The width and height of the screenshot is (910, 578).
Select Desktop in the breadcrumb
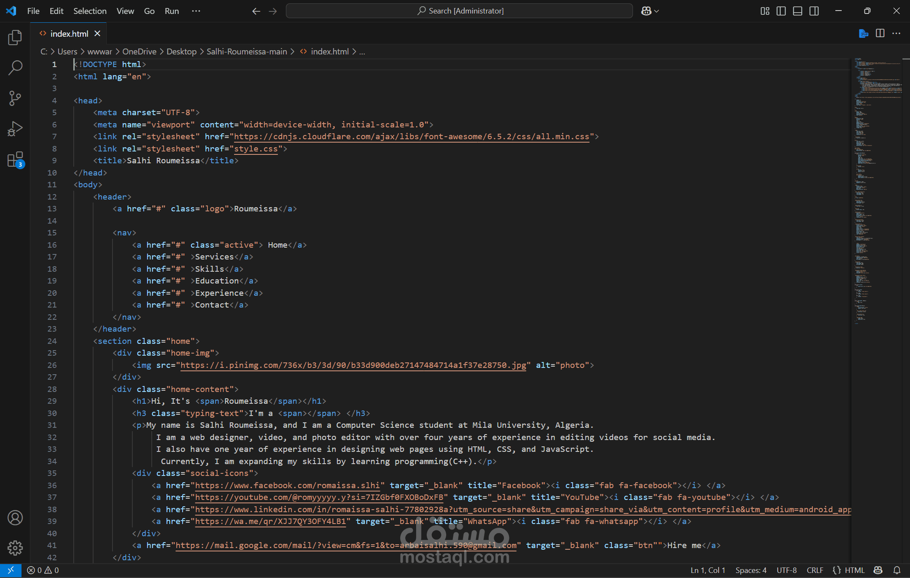182,51
